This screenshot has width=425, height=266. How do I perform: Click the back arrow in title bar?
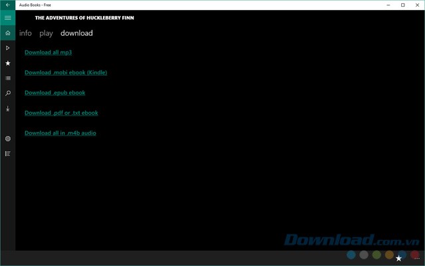[7, 5]
